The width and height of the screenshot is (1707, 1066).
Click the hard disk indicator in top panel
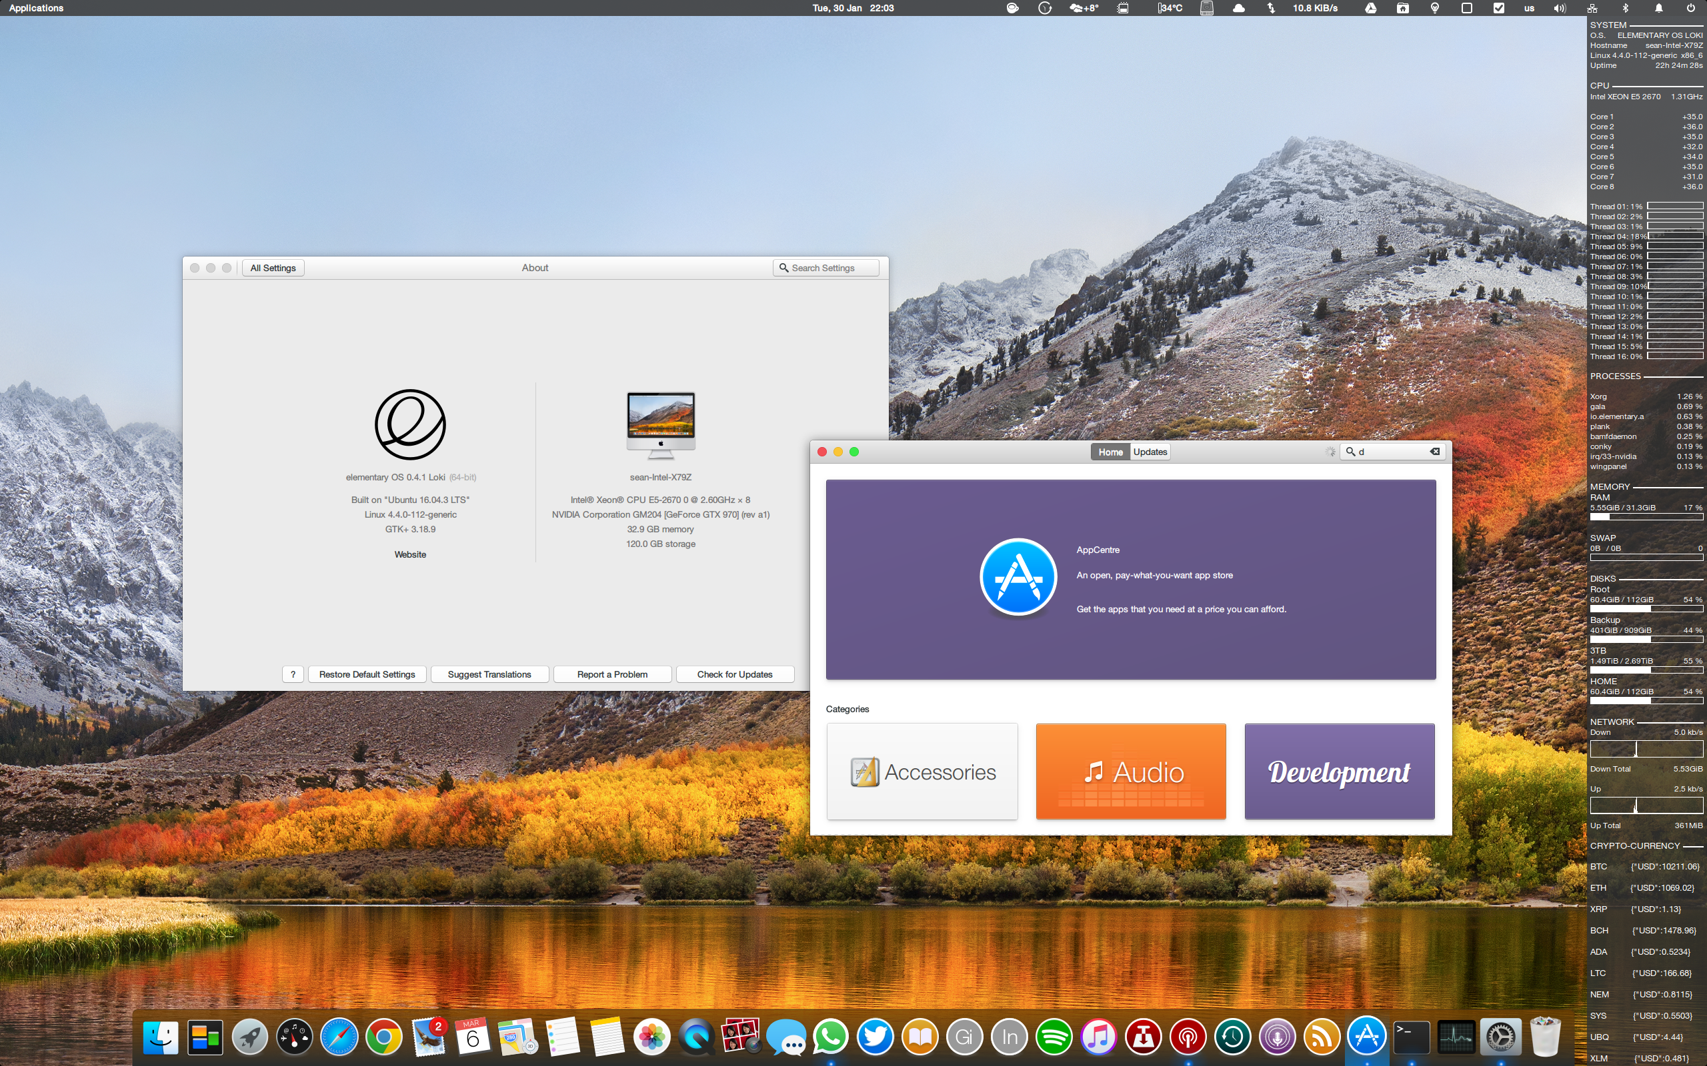[1207, 8]
